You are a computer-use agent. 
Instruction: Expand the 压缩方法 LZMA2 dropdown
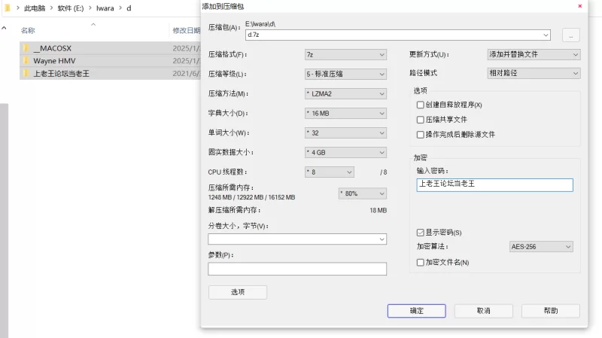pyautogui.click(x=345, y=93)
